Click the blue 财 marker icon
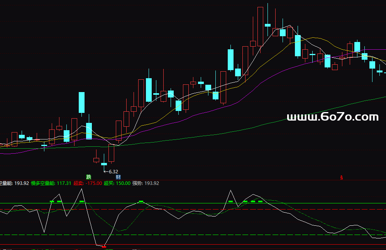Screen dimensions: 386x250 pyautogui.click(x=118, y=177)
